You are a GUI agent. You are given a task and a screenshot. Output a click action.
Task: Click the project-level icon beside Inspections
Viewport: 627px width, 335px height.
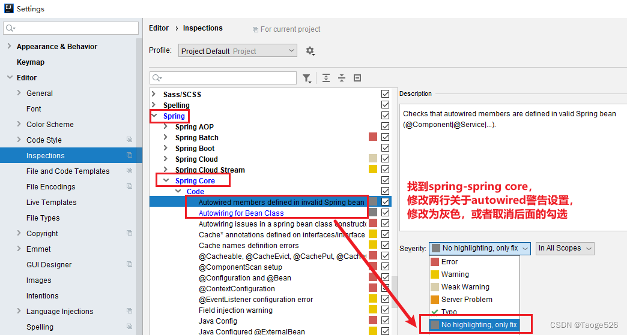(x=129, y=155)
